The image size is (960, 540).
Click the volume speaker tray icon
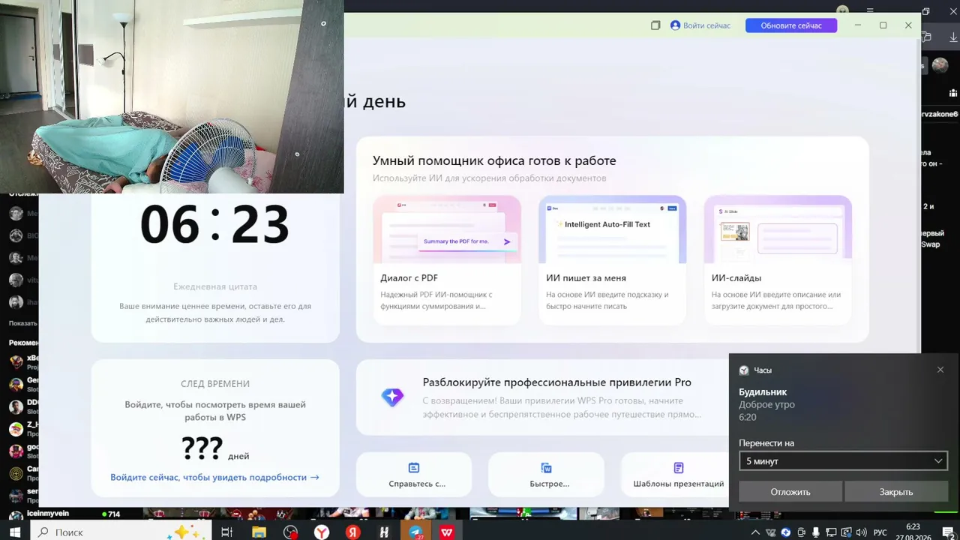coord(862,532)
